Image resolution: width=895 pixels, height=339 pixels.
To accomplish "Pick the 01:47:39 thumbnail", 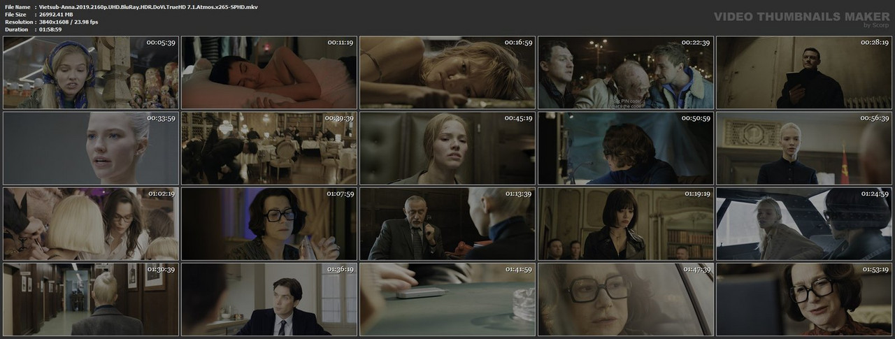I will click(626, 299).
